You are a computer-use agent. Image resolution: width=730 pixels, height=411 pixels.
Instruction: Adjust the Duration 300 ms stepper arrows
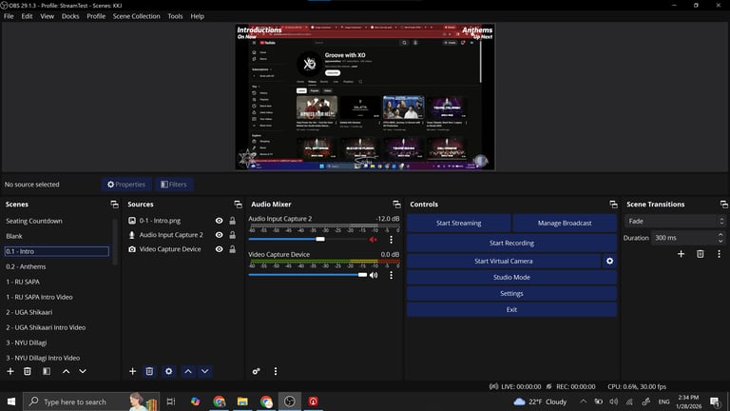(x=720, y=238)
